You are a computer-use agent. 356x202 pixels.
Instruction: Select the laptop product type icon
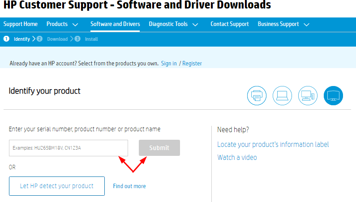point(282,95)
